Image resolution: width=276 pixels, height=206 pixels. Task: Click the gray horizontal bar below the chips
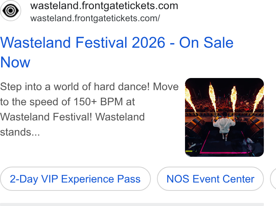132,204
